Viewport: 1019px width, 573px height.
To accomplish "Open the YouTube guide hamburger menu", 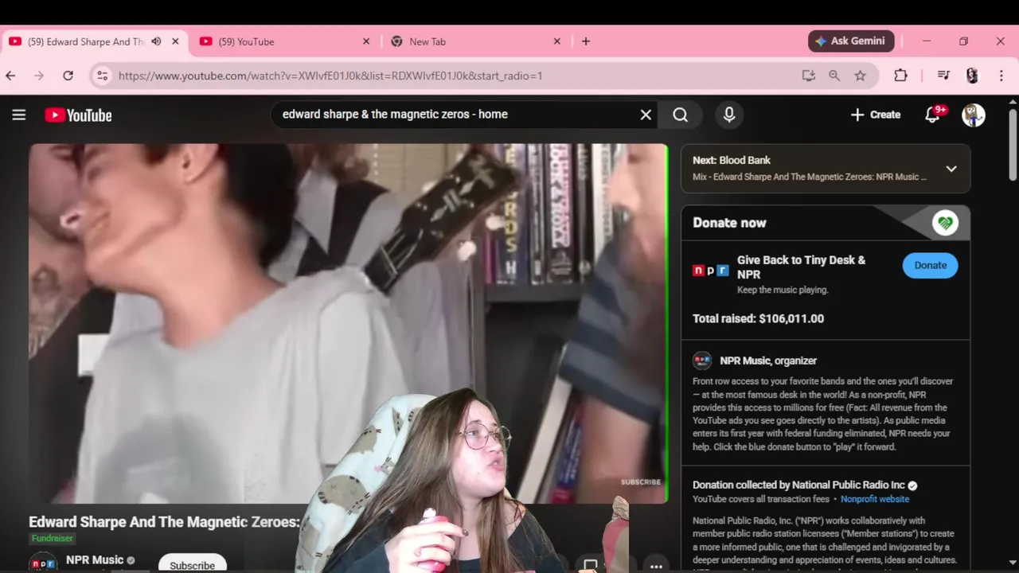I will (19, 115).
